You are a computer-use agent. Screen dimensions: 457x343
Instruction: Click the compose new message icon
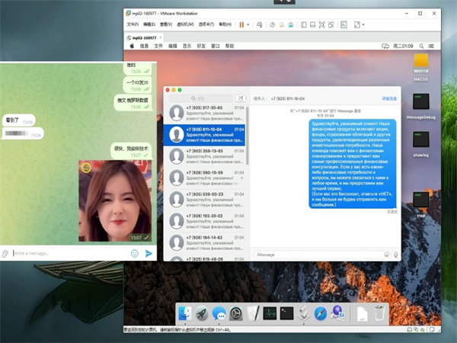coord(241,98)
